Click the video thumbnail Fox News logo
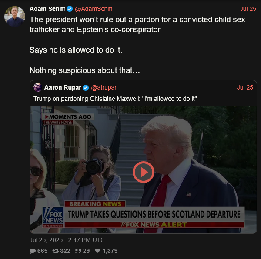 click(53, 217)
